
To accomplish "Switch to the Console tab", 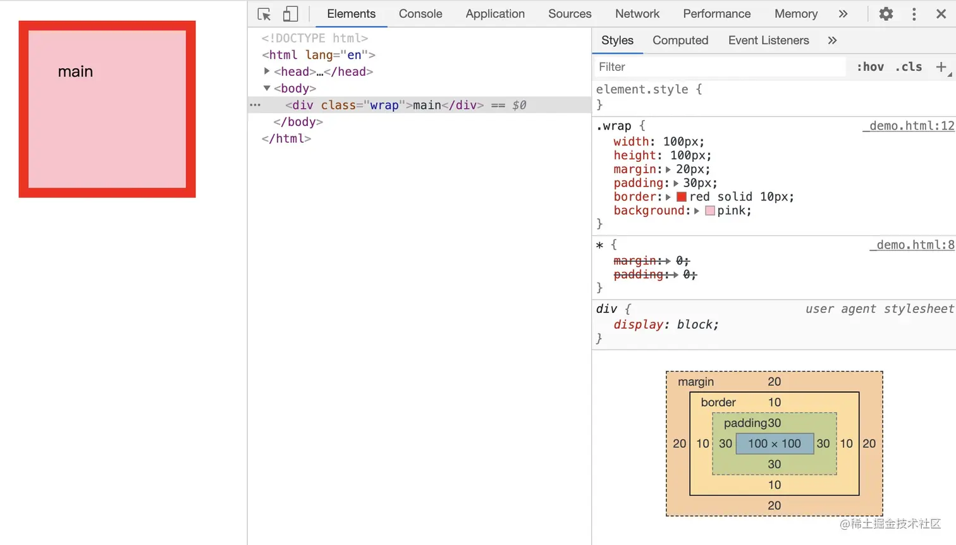I will point(420,14).
